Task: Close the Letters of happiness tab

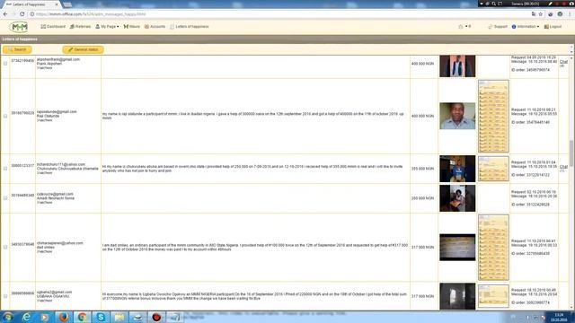Action: 57,4
